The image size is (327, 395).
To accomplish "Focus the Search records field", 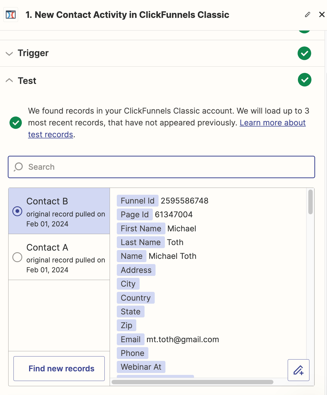I will [x=161, y=167].
